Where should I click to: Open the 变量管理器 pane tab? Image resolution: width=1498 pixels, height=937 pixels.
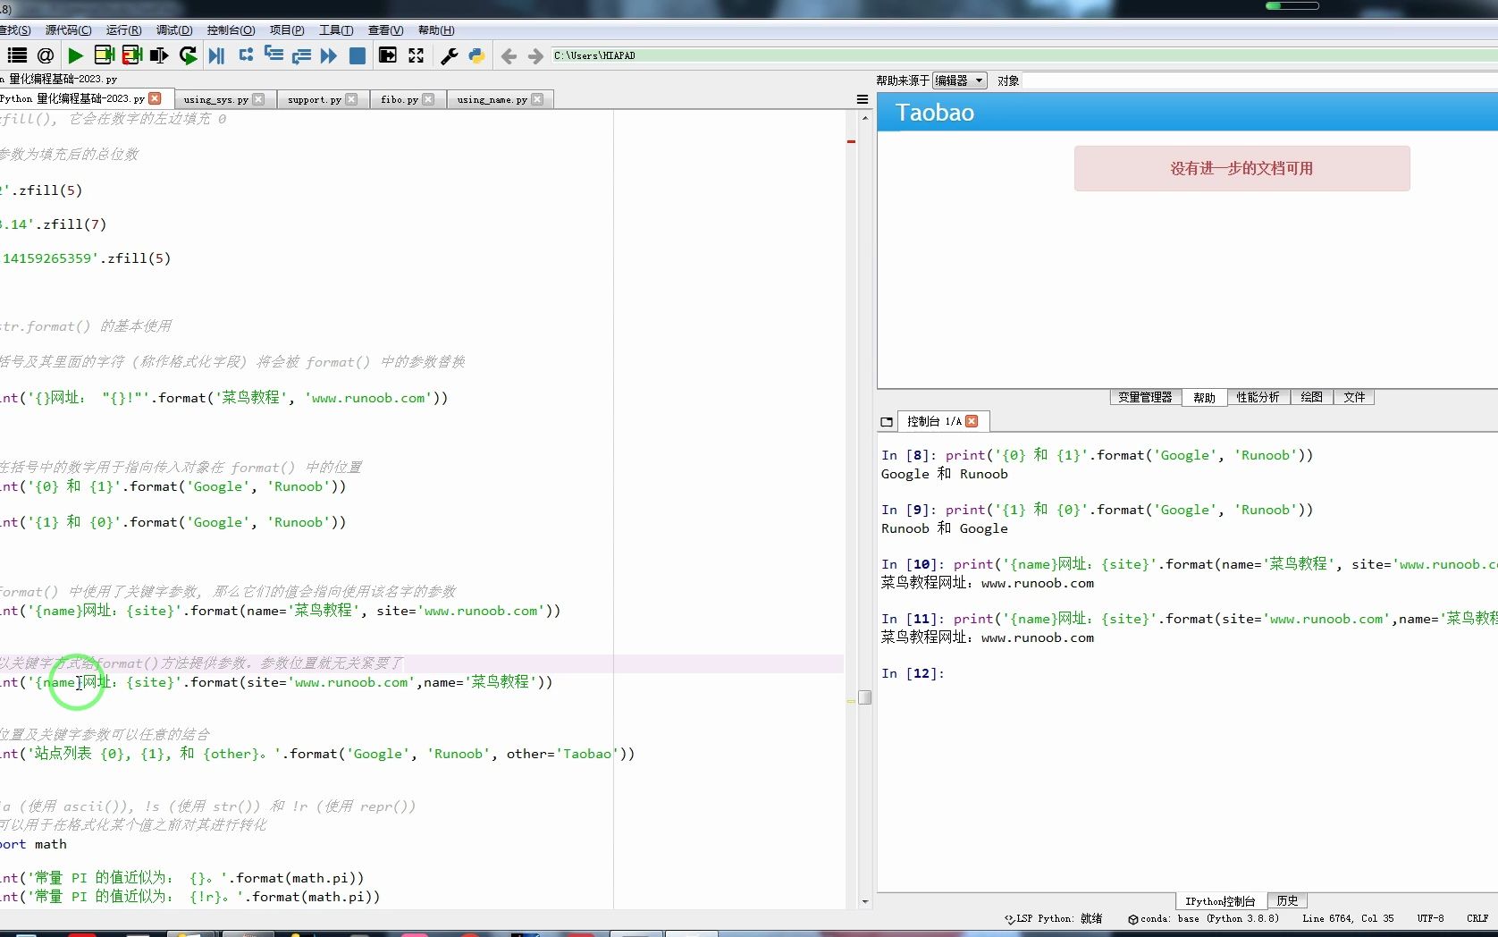tap(1145, 397)
